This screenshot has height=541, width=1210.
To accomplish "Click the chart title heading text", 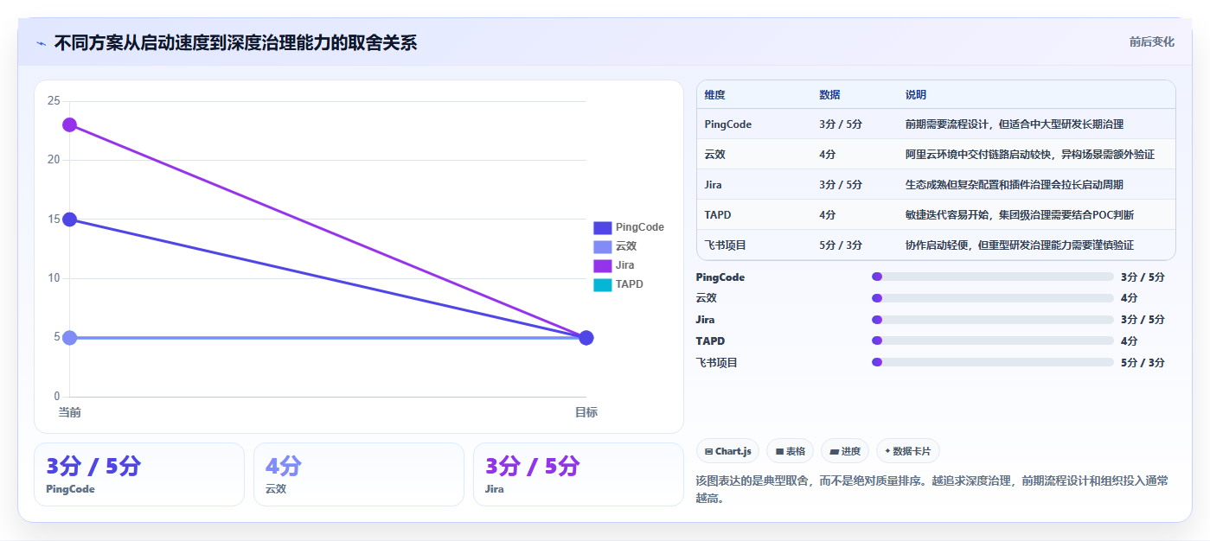I will (x=235, y=42).
